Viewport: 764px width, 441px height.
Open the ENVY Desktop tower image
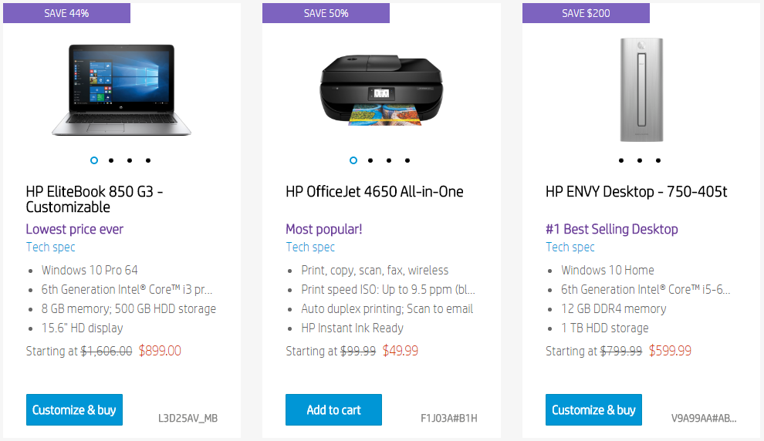(x=641, y=90)
